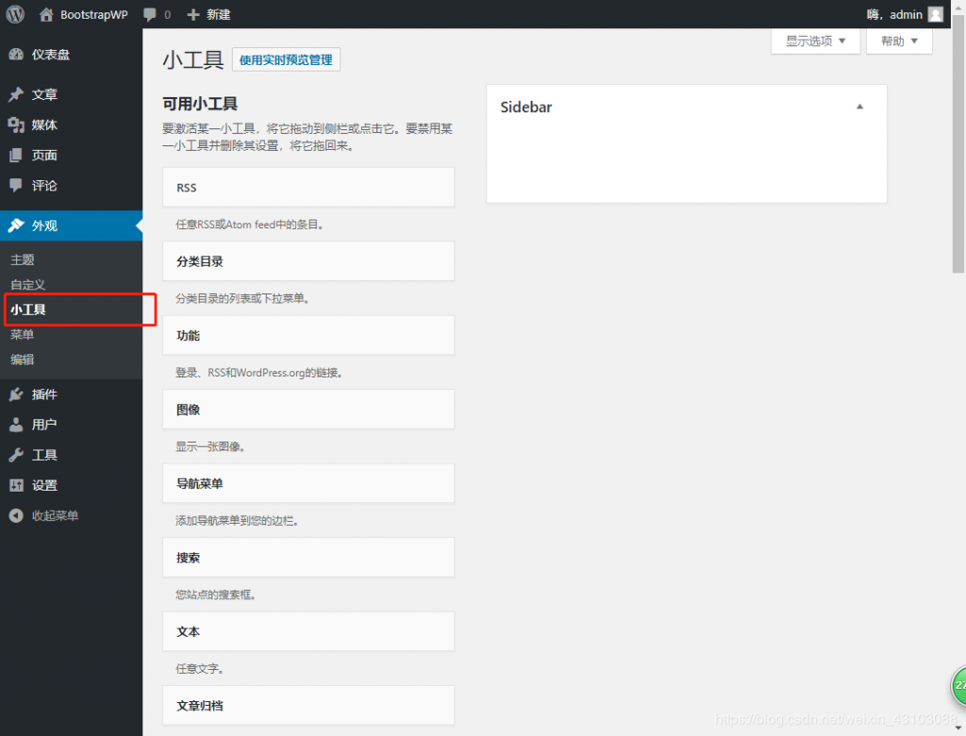
Task: Click description 添加导航菜单到您的边栏
Action: coord(237,520)
